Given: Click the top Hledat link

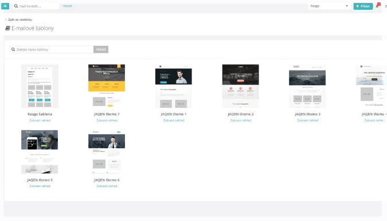Looking at the screenshot, I should coord(67,6).
